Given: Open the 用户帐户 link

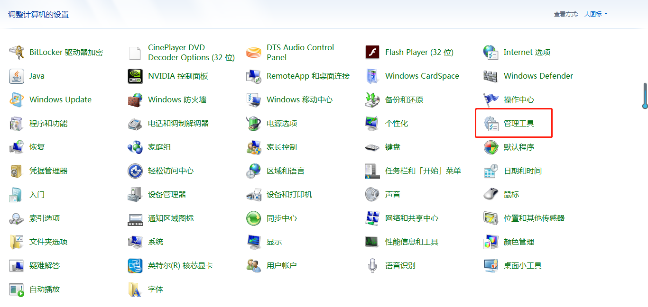Looking at the screenshot, I should (x=282, y=265).
